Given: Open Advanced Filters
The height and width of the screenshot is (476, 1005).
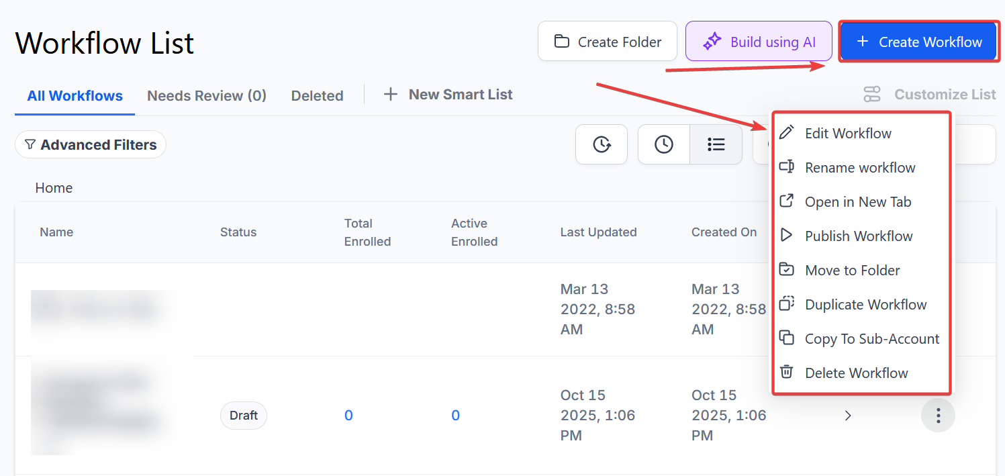Looking at the screenshot, I should point(91,144).
